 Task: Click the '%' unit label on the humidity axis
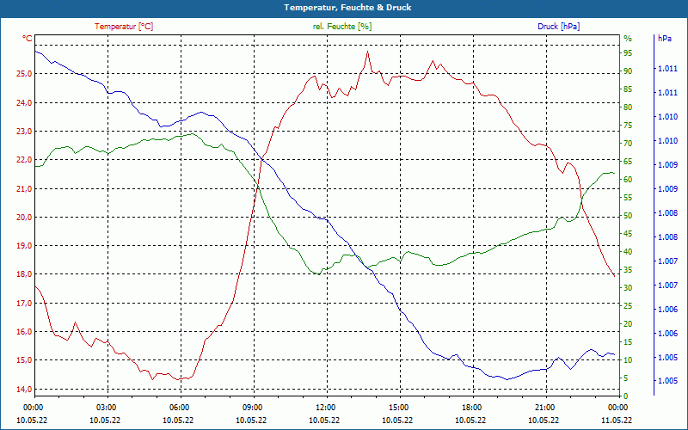pos(628,39)
